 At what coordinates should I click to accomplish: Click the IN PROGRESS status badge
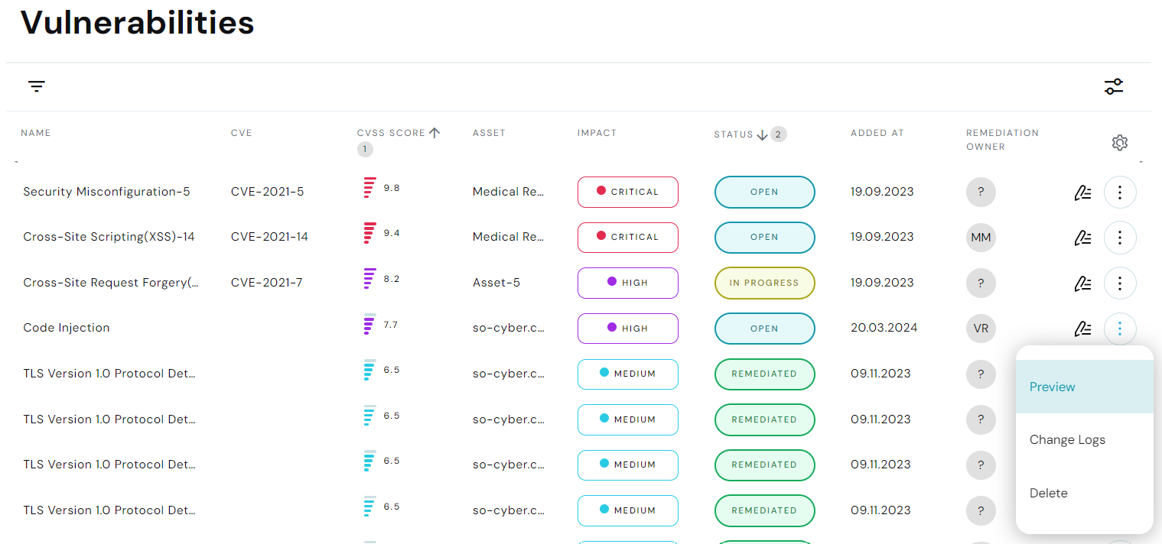[764, 283]
